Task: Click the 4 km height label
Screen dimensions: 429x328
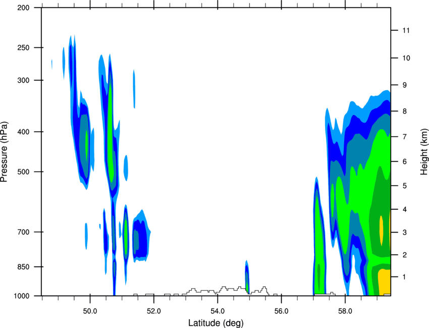Action: 405,209
